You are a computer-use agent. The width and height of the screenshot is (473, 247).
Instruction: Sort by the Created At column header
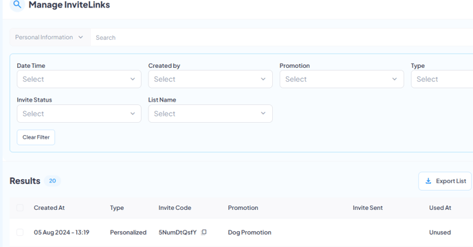[49, 208]
